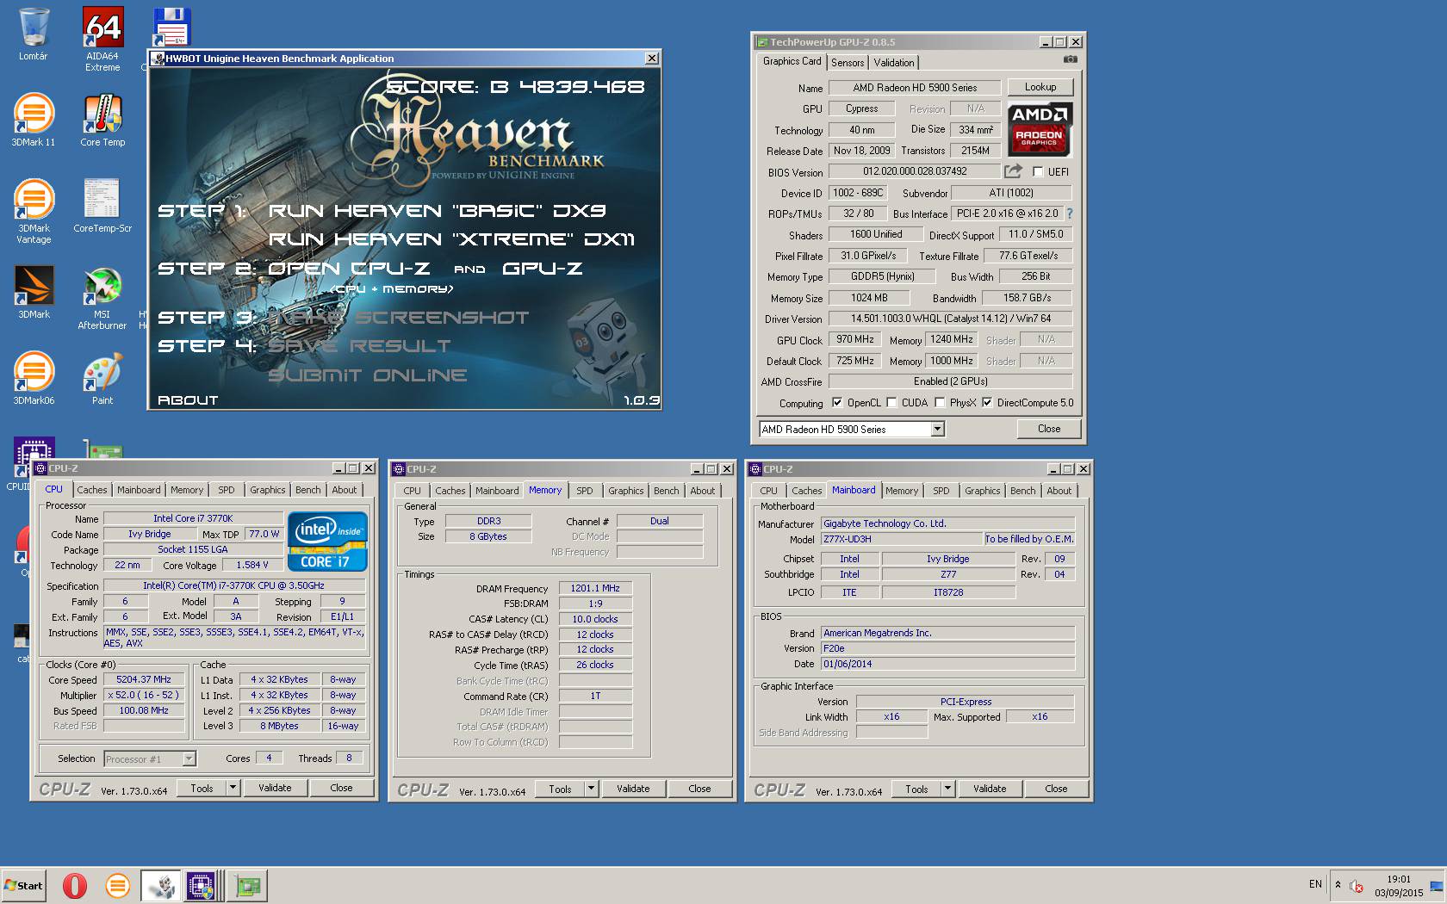Open the 3DMark Vantage desktop shortcut

pyautogui.click(x=34, y=211)
